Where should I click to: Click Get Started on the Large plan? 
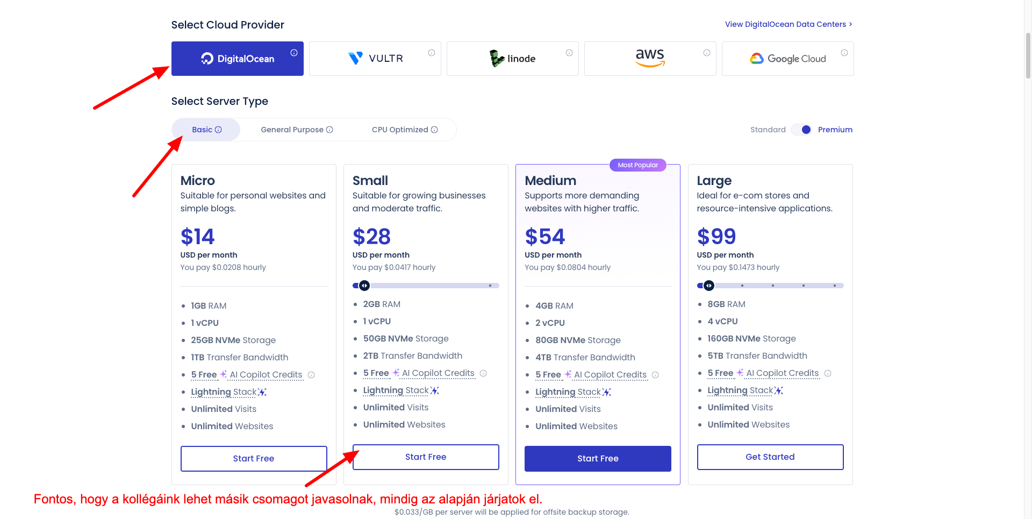tap(770, 457)
